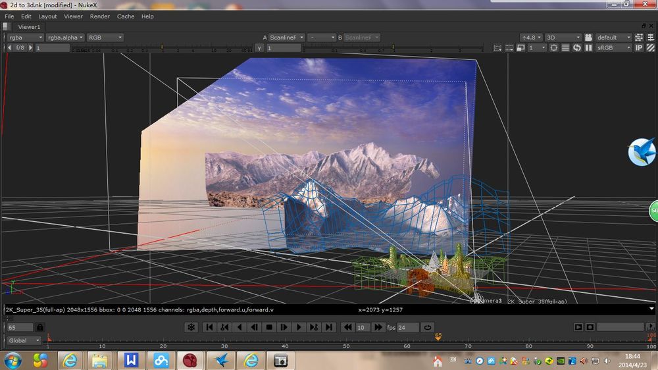Click the current frame field showing 65
Screen dimensions: 658x370
20,328
